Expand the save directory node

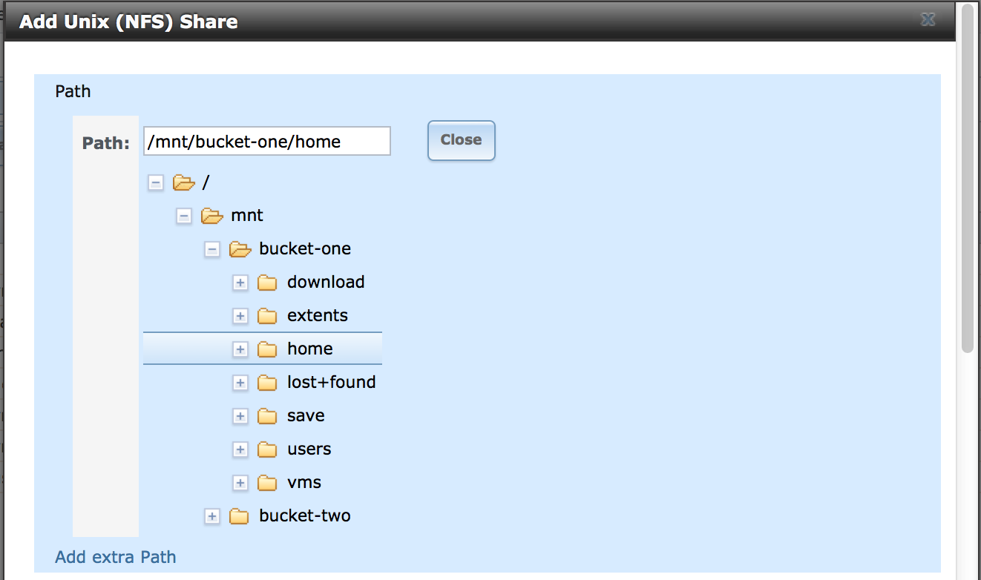[x=240, y=415]
